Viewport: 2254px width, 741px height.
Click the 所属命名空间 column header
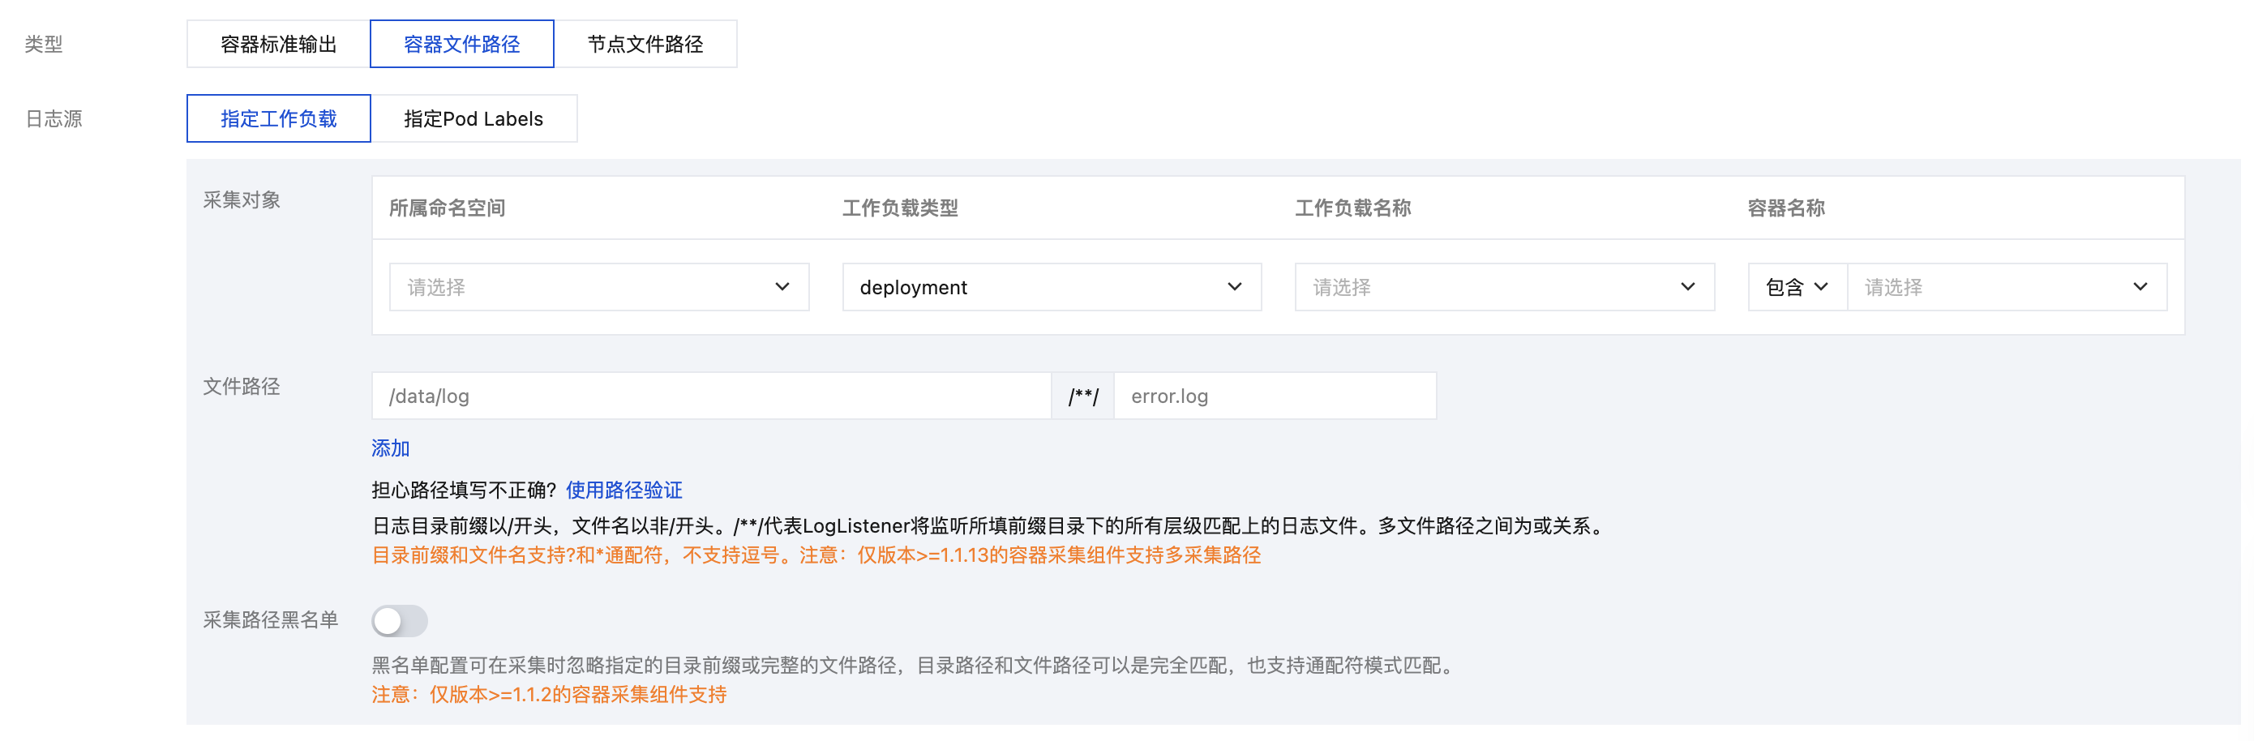pos(447,208)
